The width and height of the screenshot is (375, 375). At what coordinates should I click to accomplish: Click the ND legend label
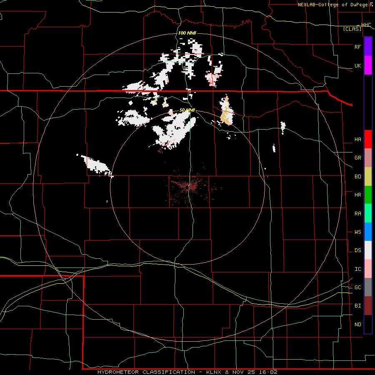(357, 325)
